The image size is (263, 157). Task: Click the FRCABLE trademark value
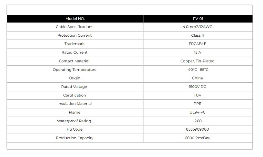(198, 44)
